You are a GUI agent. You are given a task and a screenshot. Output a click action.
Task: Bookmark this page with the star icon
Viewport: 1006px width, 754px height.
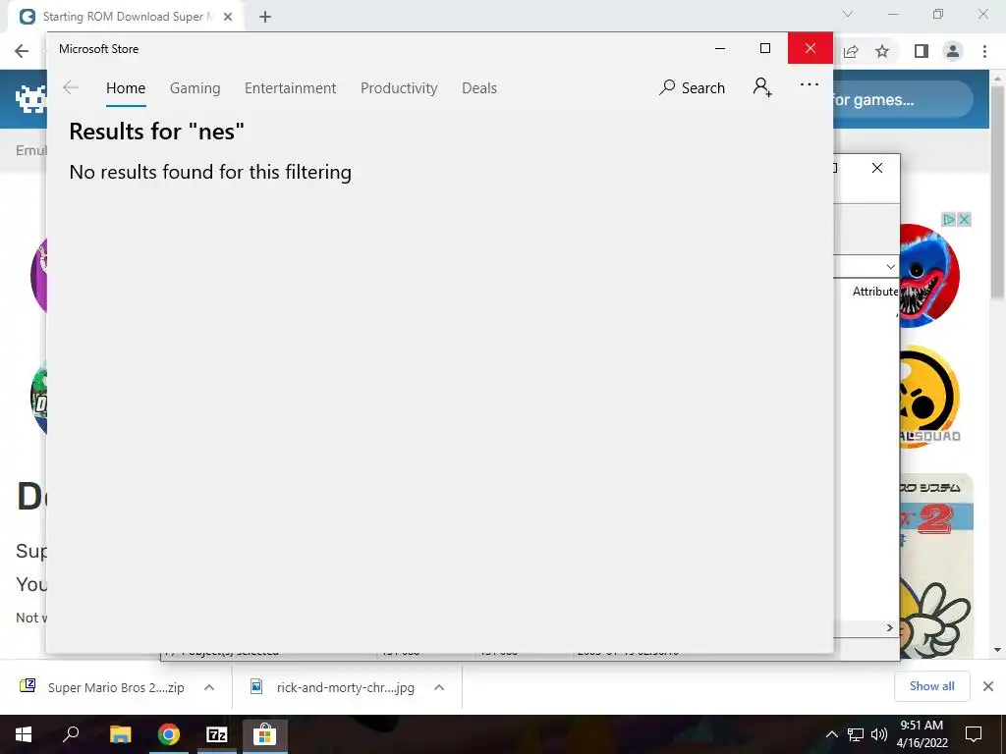tap(882, 51)
